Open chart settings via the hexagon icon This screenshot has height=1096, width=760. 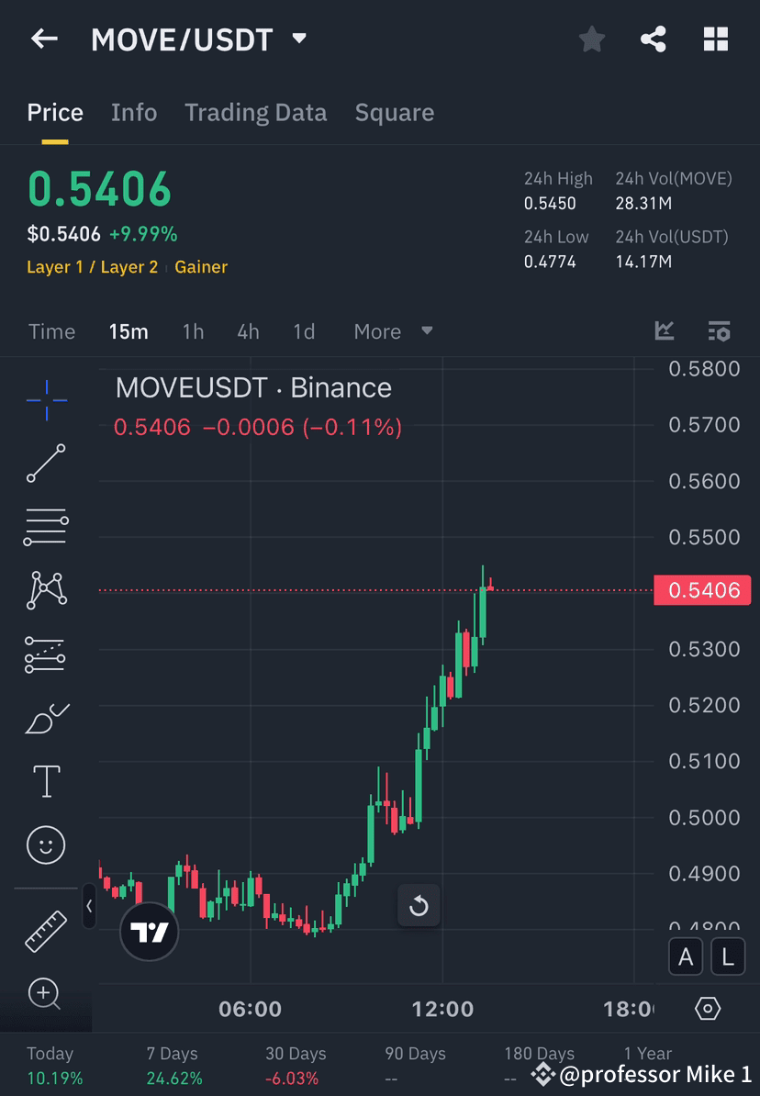[x=707, y=1008]
